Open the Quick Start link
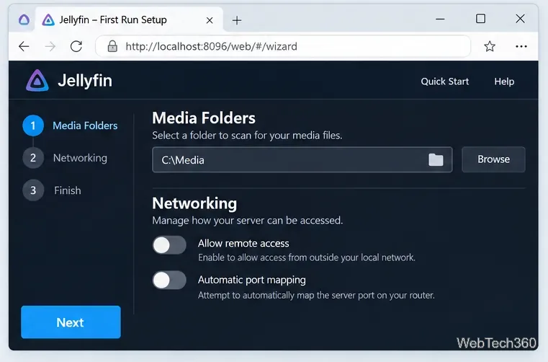Image resolution: width=548 pixels, height=362 pixels. tap(444, 81)
